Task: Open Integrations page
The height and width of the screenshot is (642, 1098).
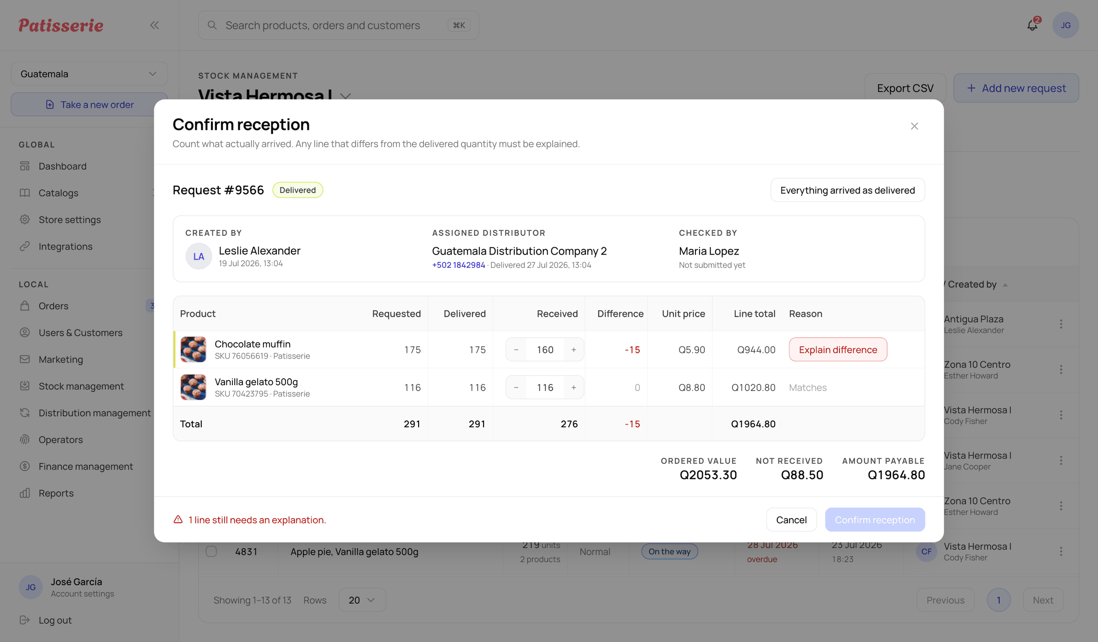Action: [x=65, y=246]
